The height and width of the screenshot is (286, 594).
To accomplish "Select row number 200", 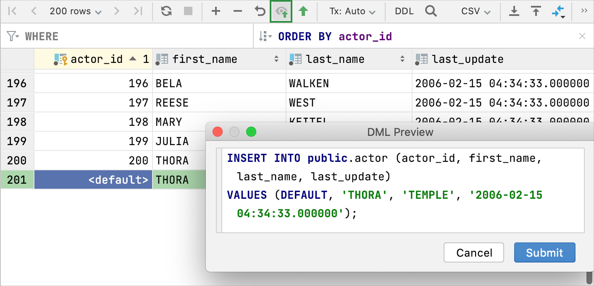I will 17,161.
